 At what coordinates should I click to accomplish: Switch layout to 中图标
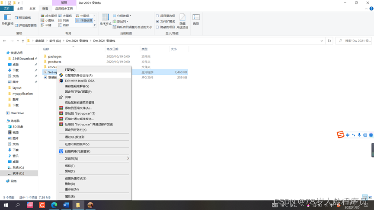tap(83, 16)
